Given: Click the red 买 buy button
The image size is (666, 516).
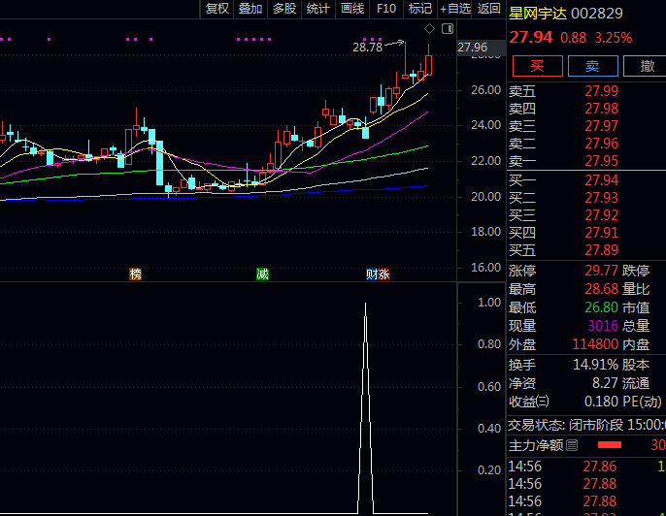Looking at the screenshot, I should click(537, 66).
